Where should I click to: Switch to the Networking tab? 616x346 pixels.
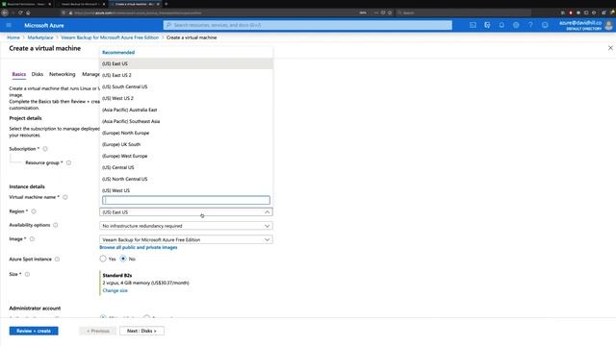(62, 74)
